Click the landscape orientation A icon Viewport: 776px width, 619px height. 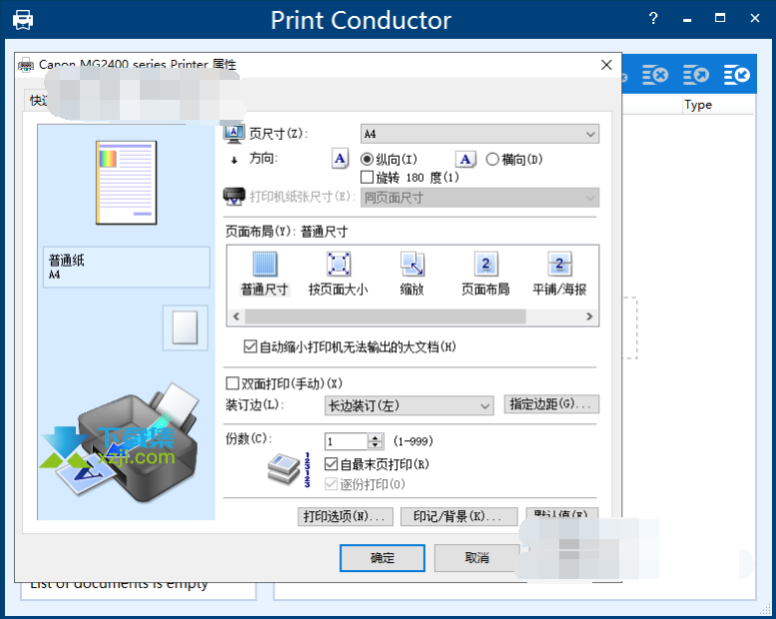(465, 160)
